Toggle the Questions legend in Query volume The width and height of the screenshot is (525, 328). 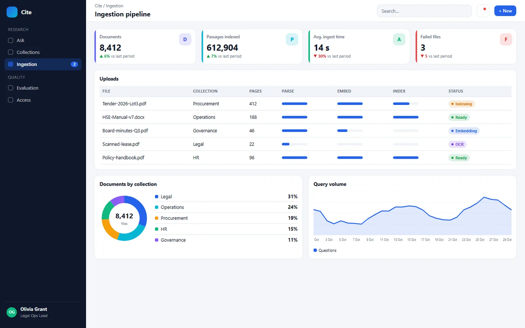(x=325, y=250)
